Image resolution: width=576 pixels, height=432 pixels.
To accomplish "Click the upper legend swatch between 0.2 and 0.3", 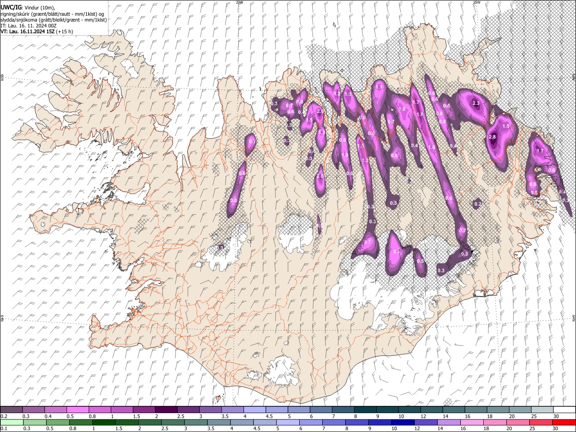I will [11, 410].
